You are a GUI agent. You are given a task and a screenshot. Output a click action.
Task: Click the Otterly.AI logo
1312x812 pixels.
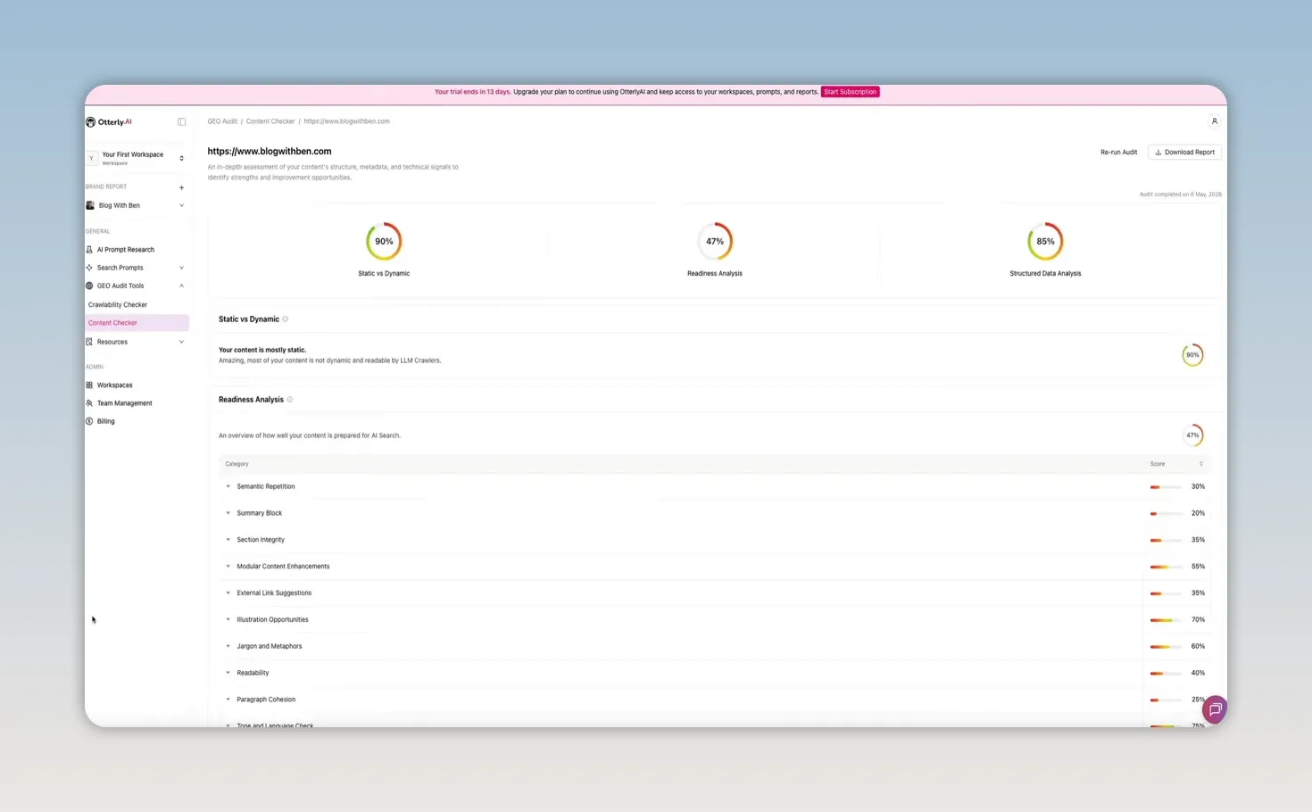pos(109,122)
